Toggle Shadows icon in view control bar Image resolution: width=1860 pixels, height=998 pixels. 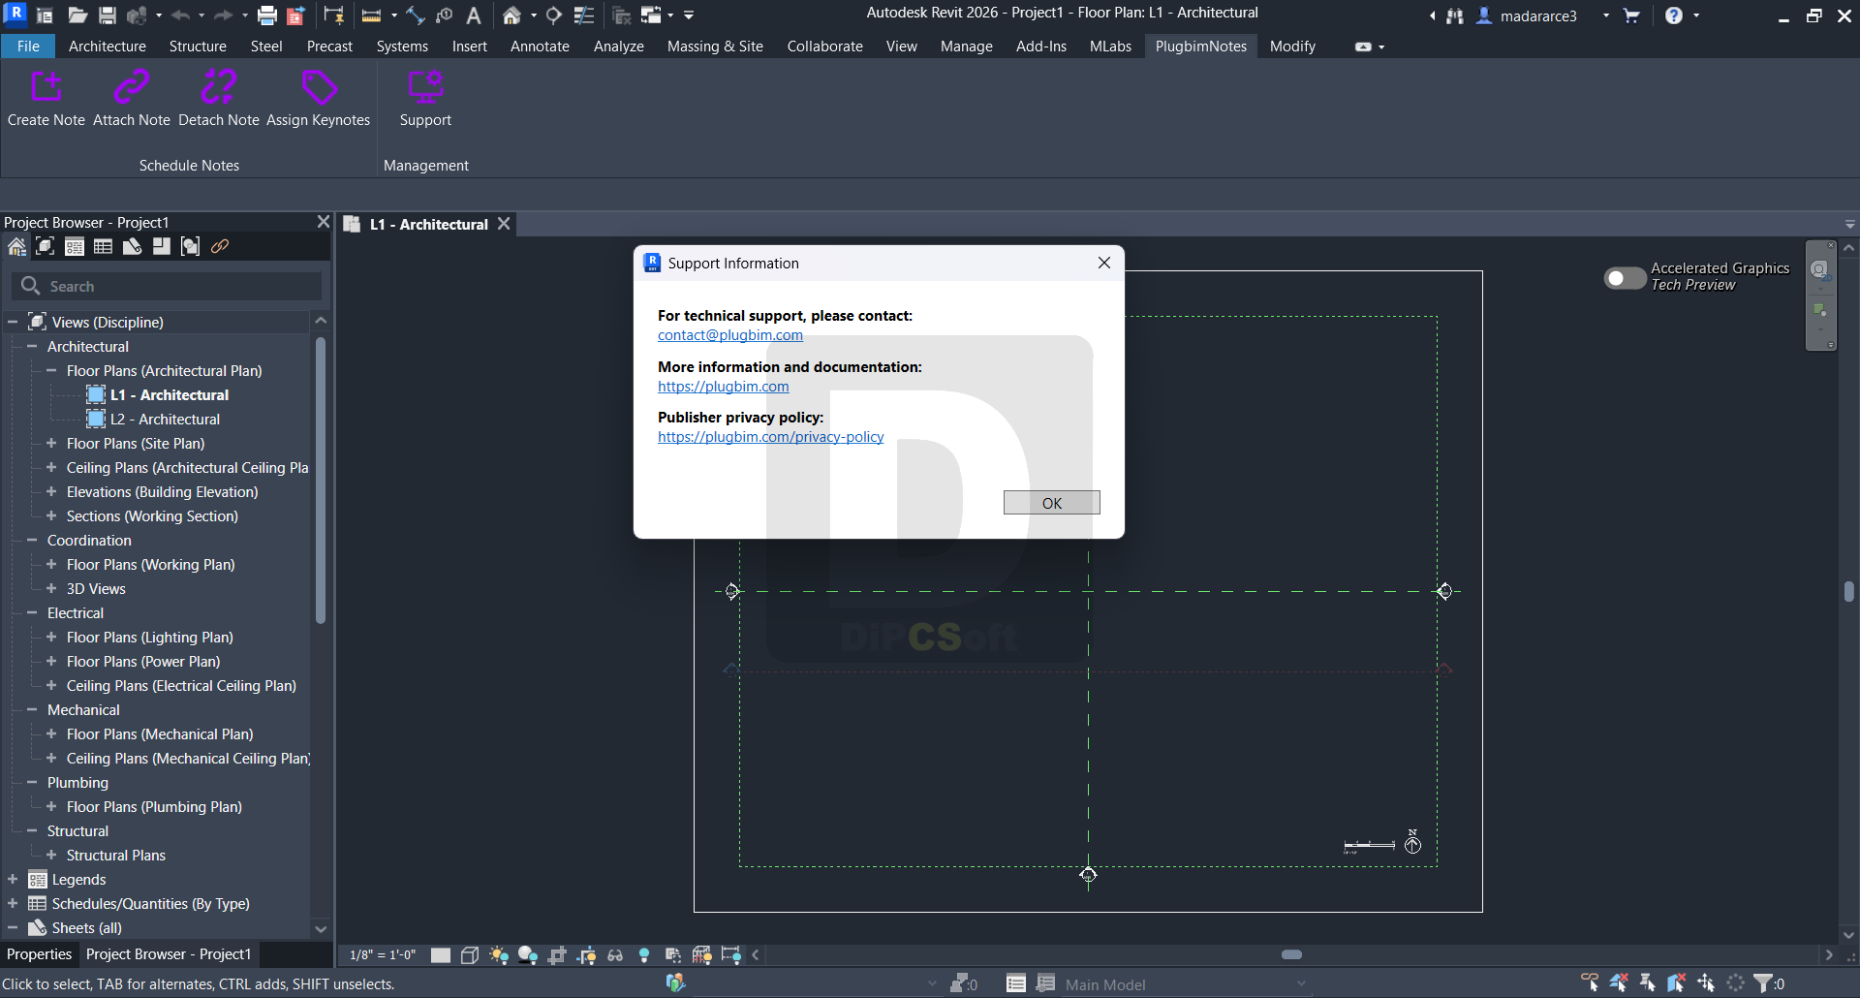(x=528, y=955)
